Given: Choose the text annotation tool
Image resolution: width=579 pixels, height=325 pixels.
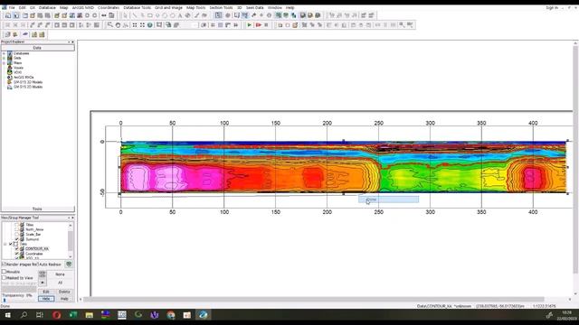Looking at the screenshot, I should coord(180,15).
